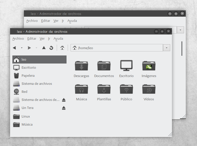
Task: Select the Documentos folder icon
Action: point(104,66)
